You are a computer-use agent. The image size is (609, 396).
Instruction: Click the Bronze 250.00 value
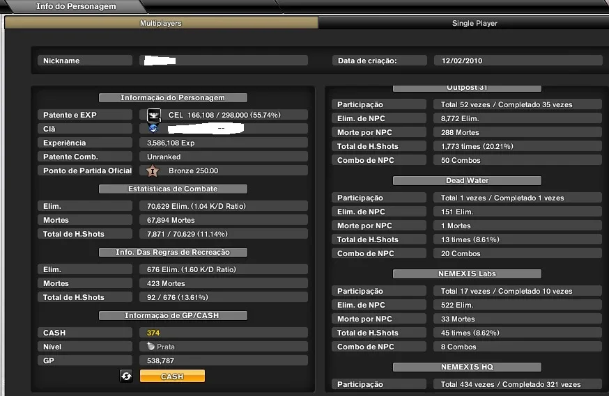tap(194, 171)
